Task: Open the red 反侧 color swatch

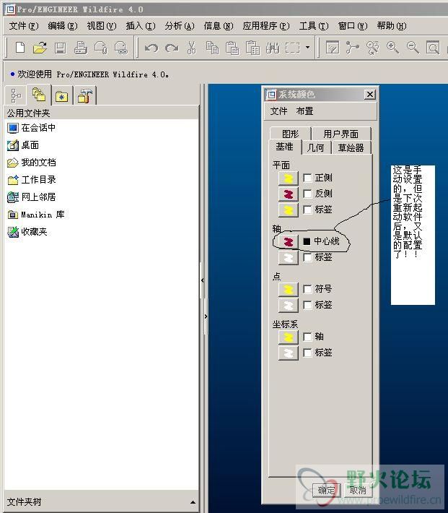Action: [289, 194]
